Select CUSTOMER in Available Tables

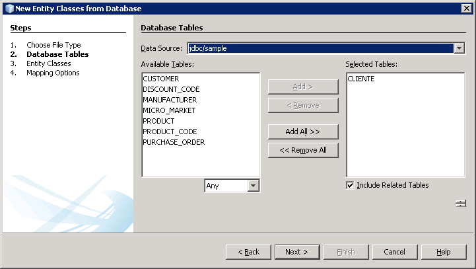click(160, 79)
